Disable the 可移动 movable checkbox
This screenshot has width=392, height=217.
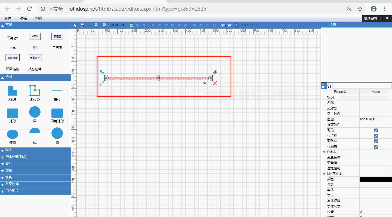click(x=376, y=141)
